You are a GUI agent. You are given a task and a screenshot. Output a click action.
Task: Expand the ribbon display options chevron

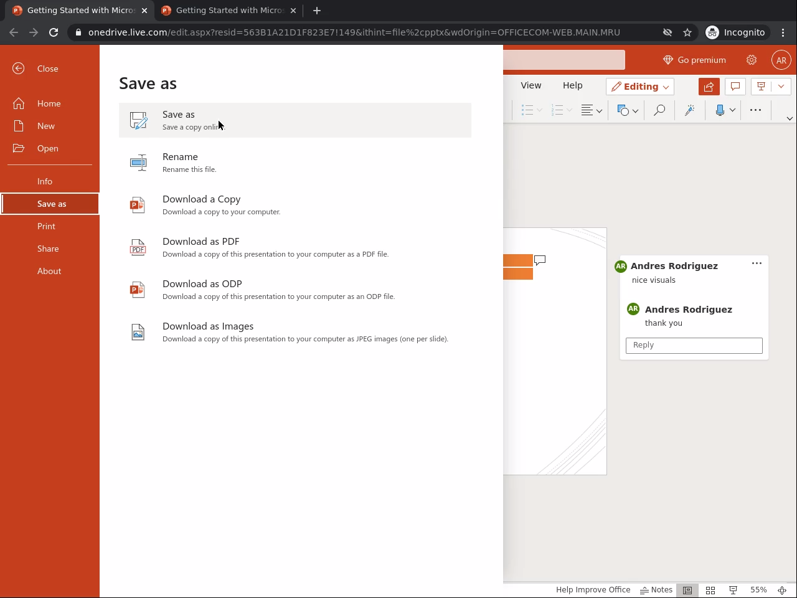[790, 118]
